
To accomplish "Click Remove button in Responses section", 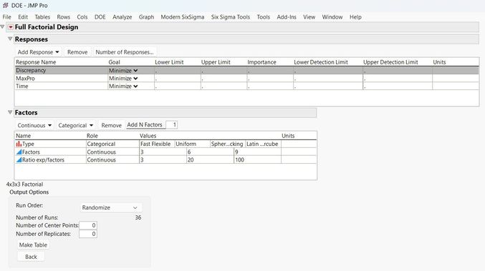I will 77,52.
